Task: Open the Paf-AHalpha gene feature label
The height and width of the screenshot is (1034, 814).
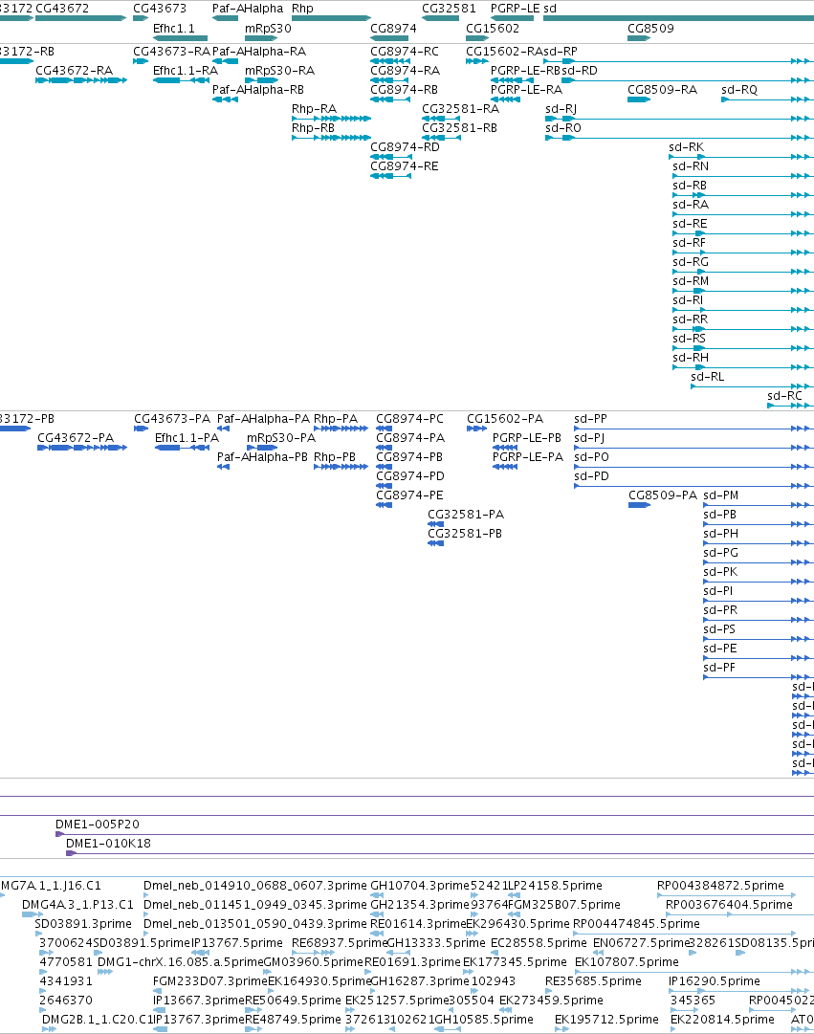Action: click(x=248, y=9)
